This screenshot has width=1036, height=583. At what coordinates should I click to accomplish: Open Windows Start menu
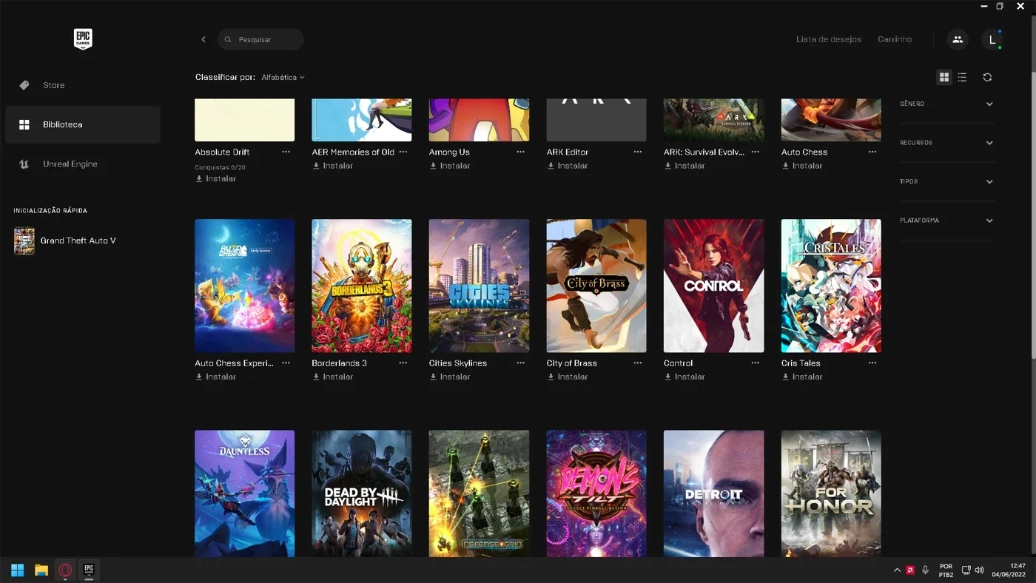(x=17, y=570)
